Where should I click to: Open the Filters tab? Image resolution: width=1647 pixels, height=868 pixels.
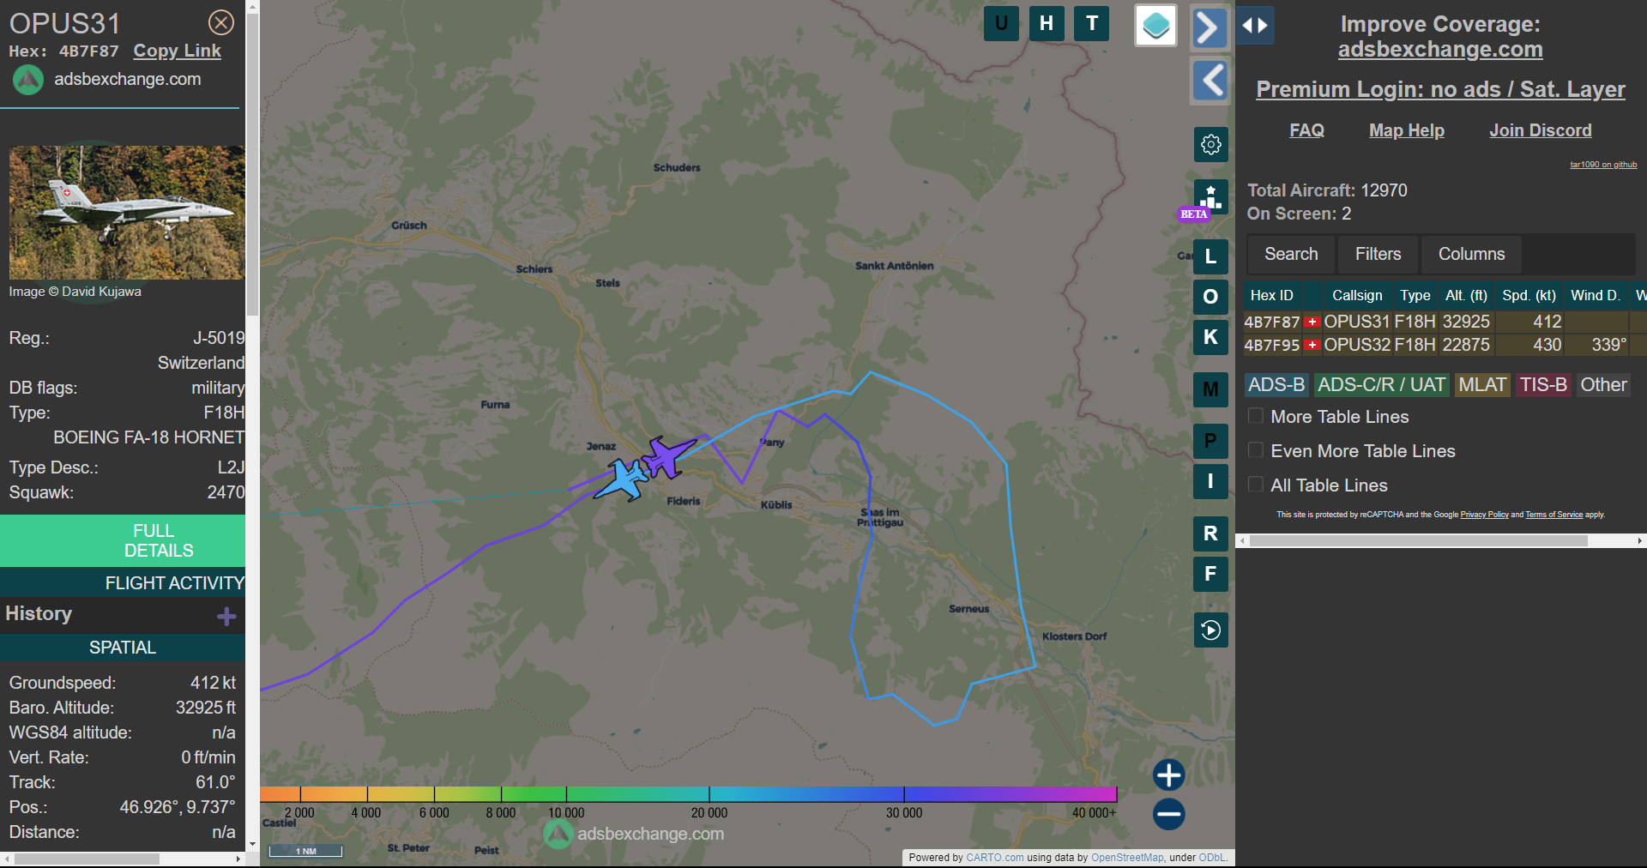click(1378, 254)
